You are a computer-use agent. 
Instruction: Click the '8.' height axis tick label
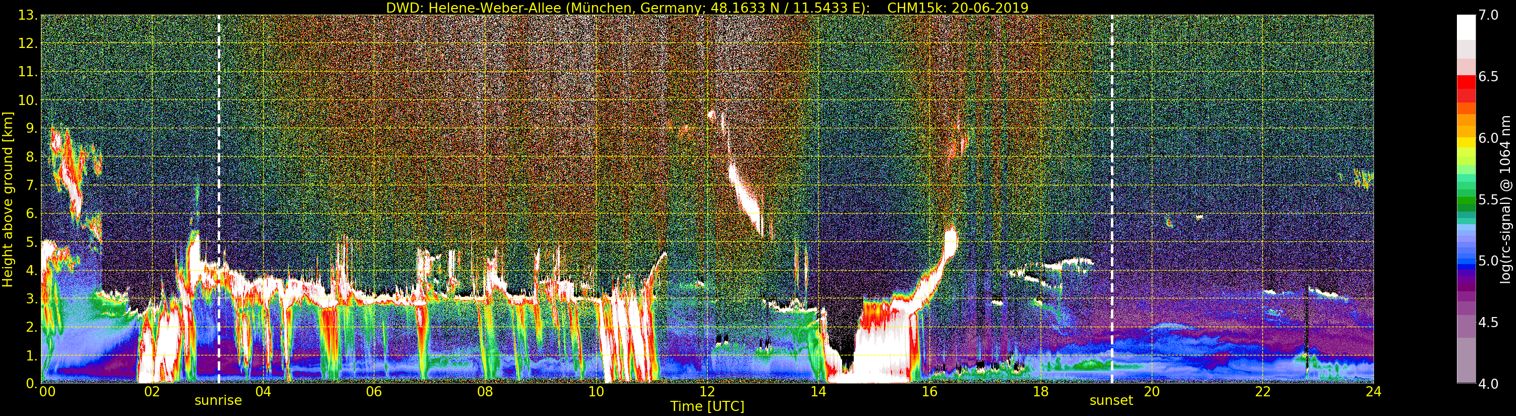click(31, 157)
